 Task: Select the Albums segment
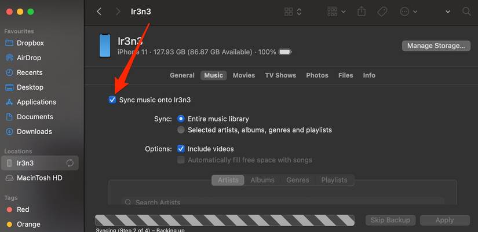pyautogui.click(x=262, y=180)
